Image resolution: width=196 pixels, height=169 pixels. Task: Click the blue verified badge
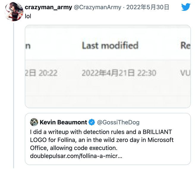click(x=92, y=122)
